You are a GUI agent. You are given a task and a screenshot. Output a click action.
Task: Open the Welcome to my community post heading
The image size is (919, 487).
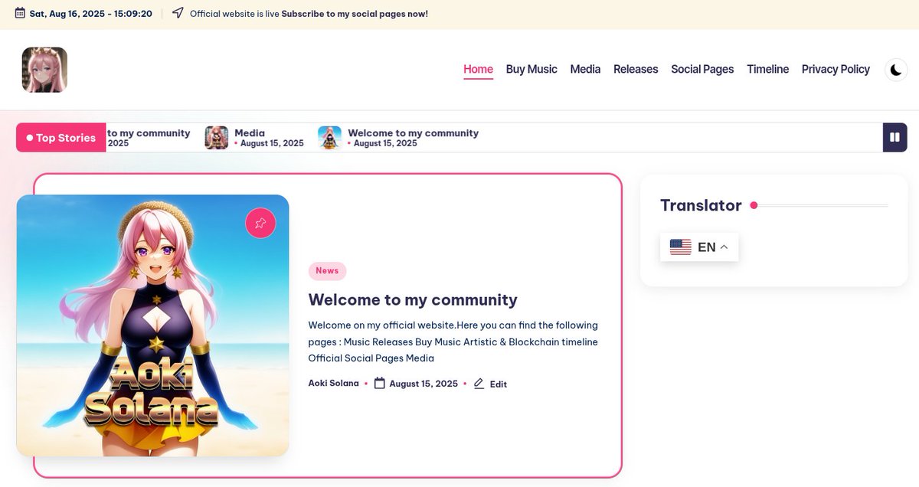[x=413, y=300]
